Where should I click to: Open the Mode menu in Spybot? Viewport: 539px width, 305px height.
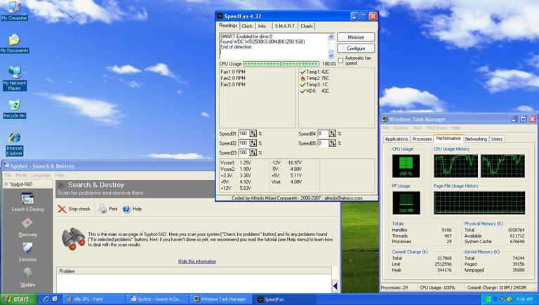pyautogui.click(x=21, y=174)
